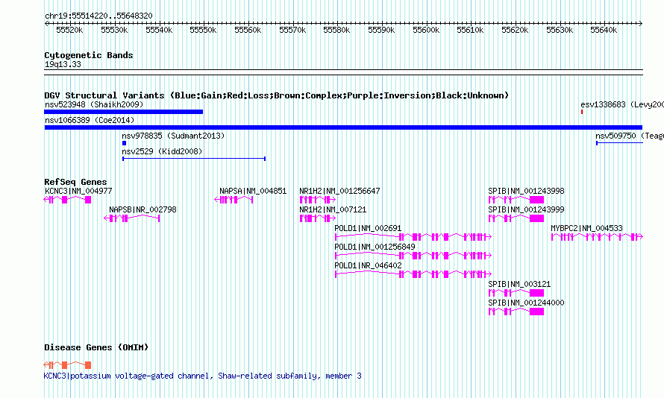Viewport: 664px width, 398px height.
Task: Click the 55600k ruler tick label
Action: [x=426, y=30]
